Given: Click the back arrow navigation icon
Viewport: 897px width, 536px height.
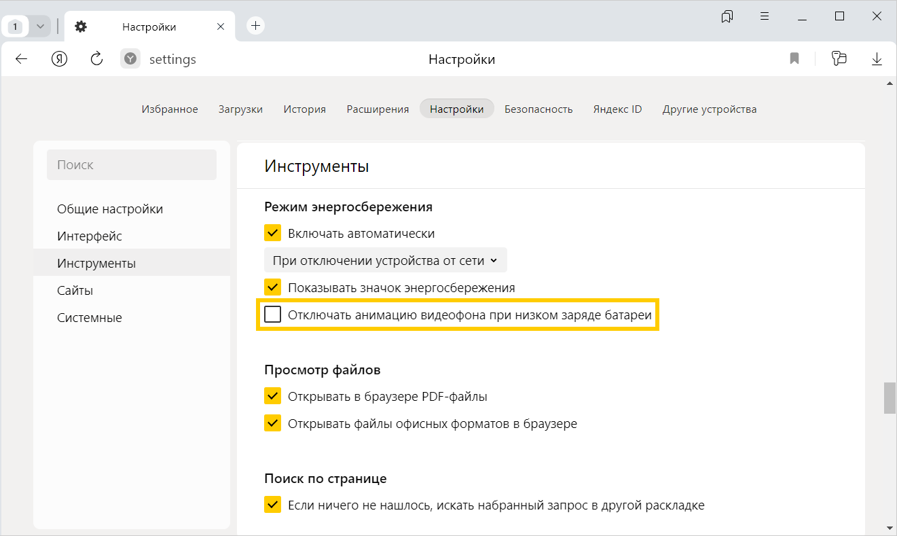Looking at the screenshot, I should click(21, 59).
